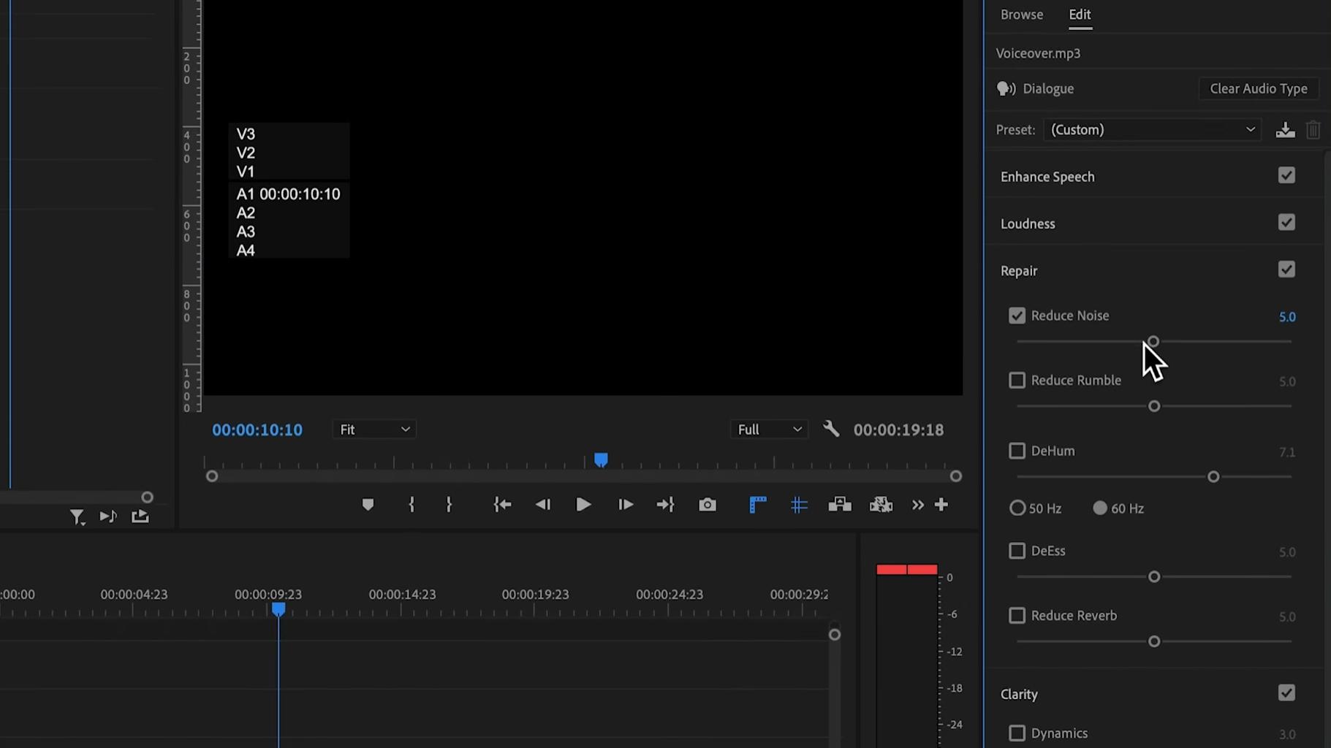Switch to the Edit tab
Image resolution: width=1331 pixels, height=748 pixels.
tap(1080, 15)
